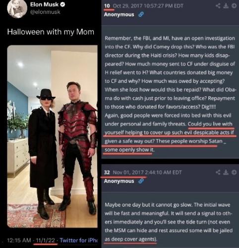Copy the link icon beside Anonymous in post 10
The height and width of the screenshot is (248, 239).
click(x=141, y=14)
